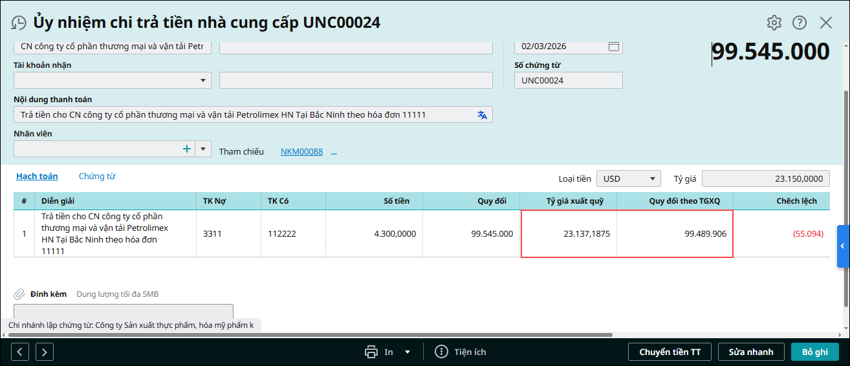Click the Sửa nhanh button

[750, 352]
